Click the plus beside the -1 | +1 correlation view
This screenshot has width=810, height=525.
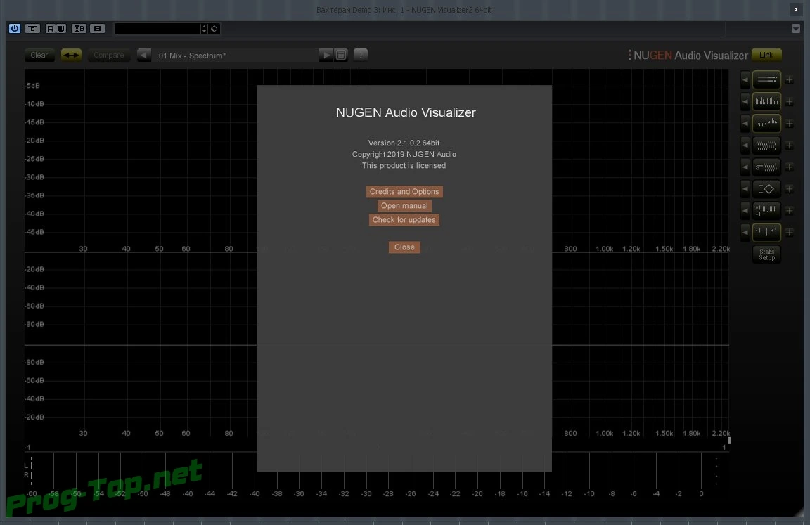(x=790, y=233)
